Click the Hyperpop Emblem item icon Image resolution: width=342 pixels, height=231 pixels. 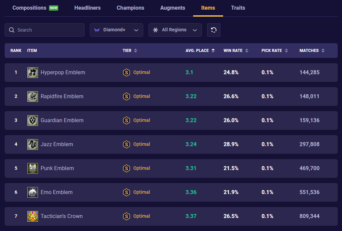32,72
